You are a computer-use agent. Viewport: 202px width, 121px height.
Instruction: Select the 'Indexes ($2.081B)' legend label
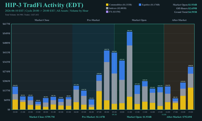(x=118, y=8)
